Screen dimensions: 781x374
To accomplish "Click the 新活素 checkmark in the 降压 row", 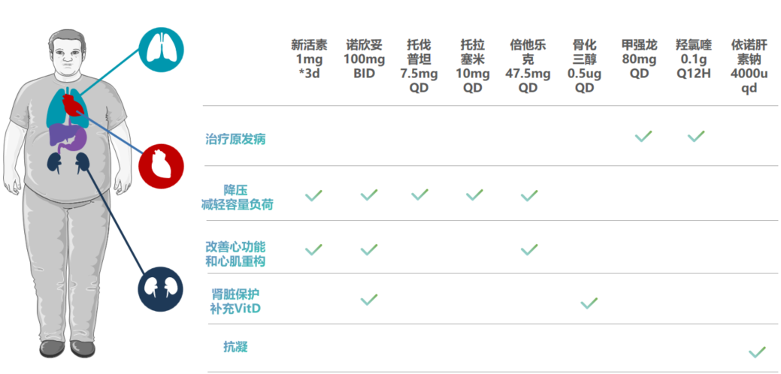I will tap(313, 195).
